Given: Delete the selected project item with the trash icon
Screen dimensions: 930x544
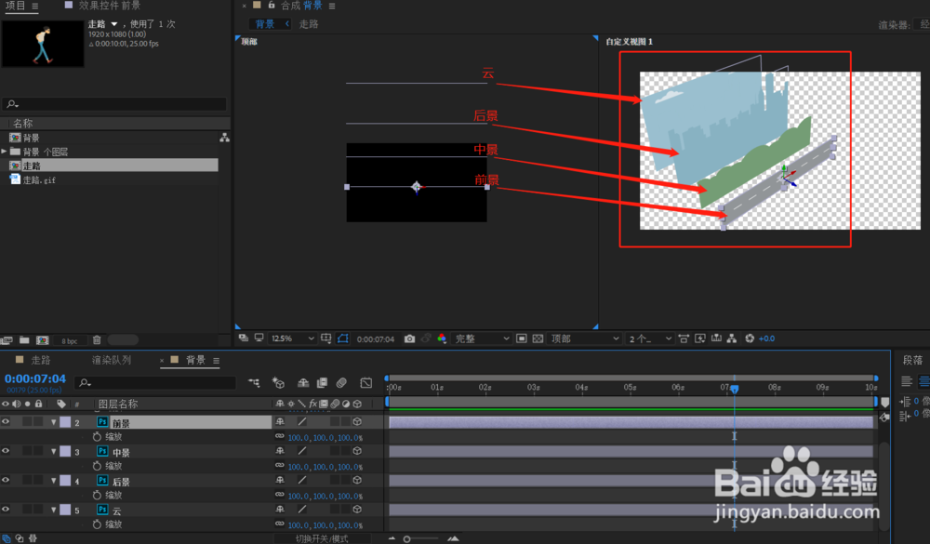Looking at the screenshot, I should click(97, 340).
